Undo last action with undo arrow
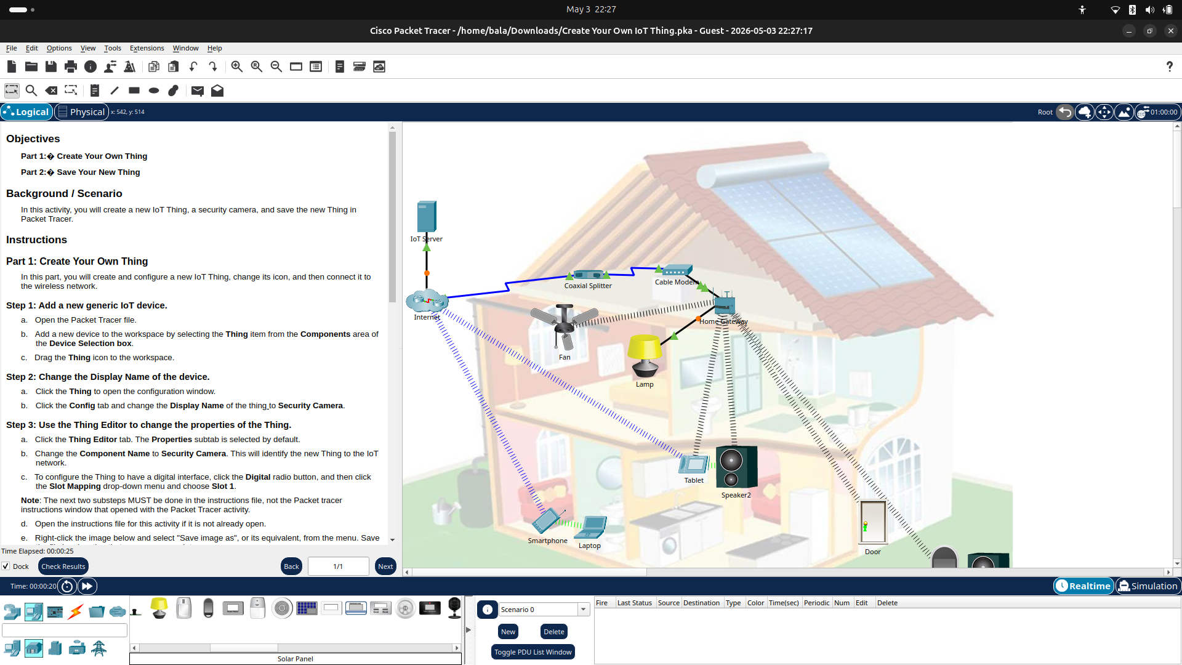This screenshot has width=1182, height=665. (193, 66)
